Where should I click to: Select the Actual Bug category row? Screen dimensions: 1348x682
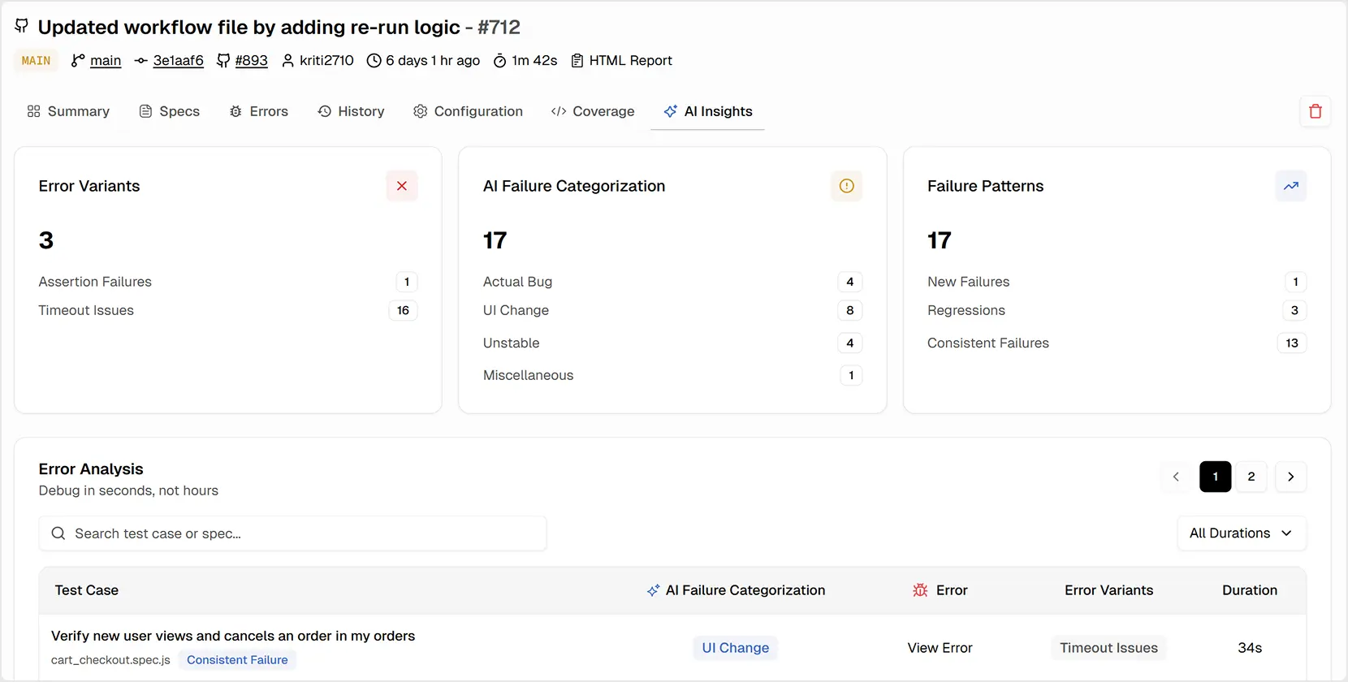pyautogui.click(x=672, y=282)
